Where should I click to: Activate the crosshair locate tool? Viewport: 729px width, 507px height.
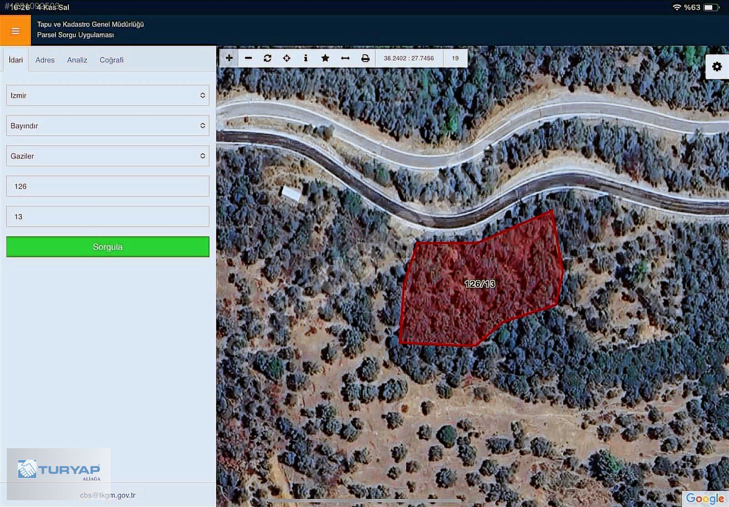(x=287, y=58)
